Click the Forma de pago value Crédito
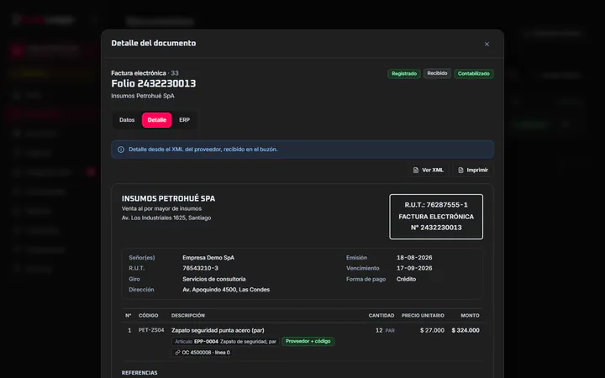Image resolution: width=605 pixels, height=378 pixels. (x=406, y=279)
